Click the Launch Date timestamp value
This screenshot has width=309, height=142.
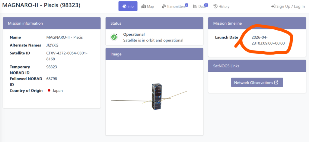[268, 40]
